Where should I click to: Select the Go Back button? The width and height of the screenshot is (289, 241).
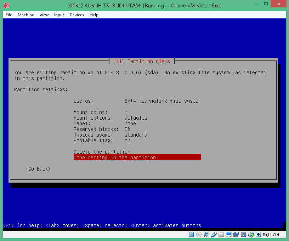coord(38,169)
